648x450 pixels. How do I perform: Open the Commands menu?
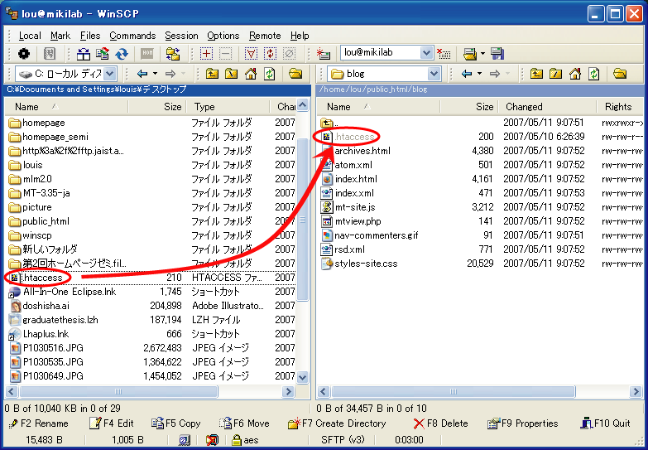click(x=132, y=36)
